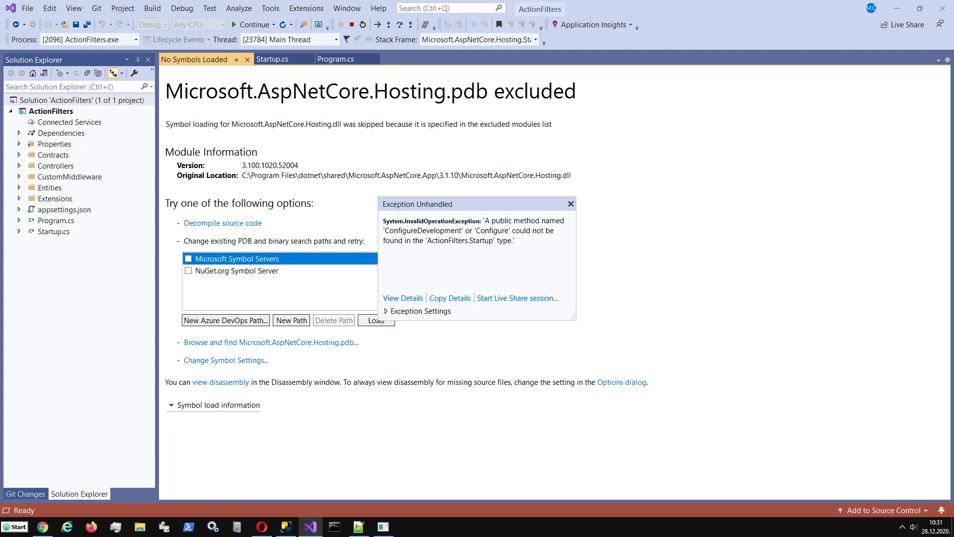The image size is (954, 537).
Task: Enable the NuGet.org Symbol Server checkbox
Action: [x=188, y=271]
